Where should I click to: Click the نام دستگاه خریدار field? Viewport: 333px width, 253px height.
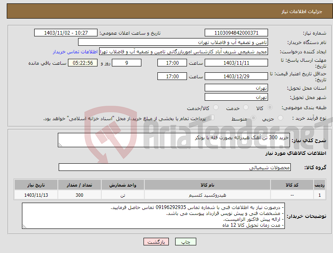pos(173,42)
